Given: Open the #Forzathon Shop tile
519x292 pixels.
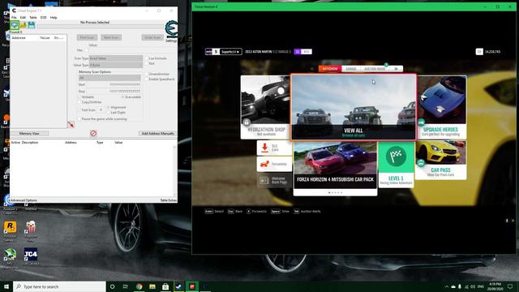Looking at the screenshot, I should pyautogui.click(x=265, y=107).
